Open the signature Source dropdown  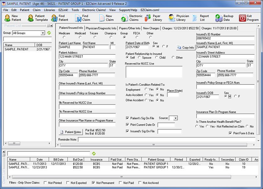click(x=175, y=118)
